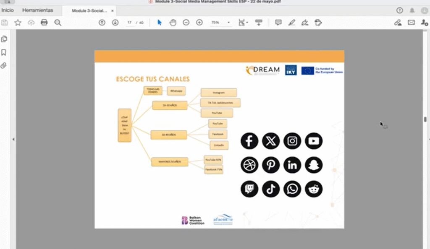Viewport: 430px width, 249px height.
Task: Zoom in using the plus icon
Action: click(x=199, y=23)
